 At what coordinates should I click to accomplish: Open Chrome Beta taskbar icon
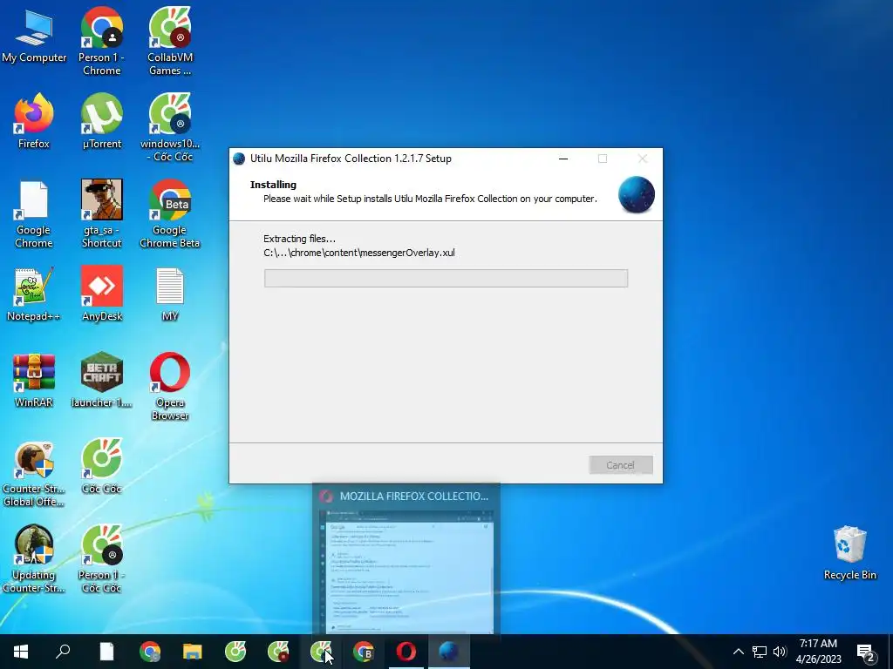point(364,652)
